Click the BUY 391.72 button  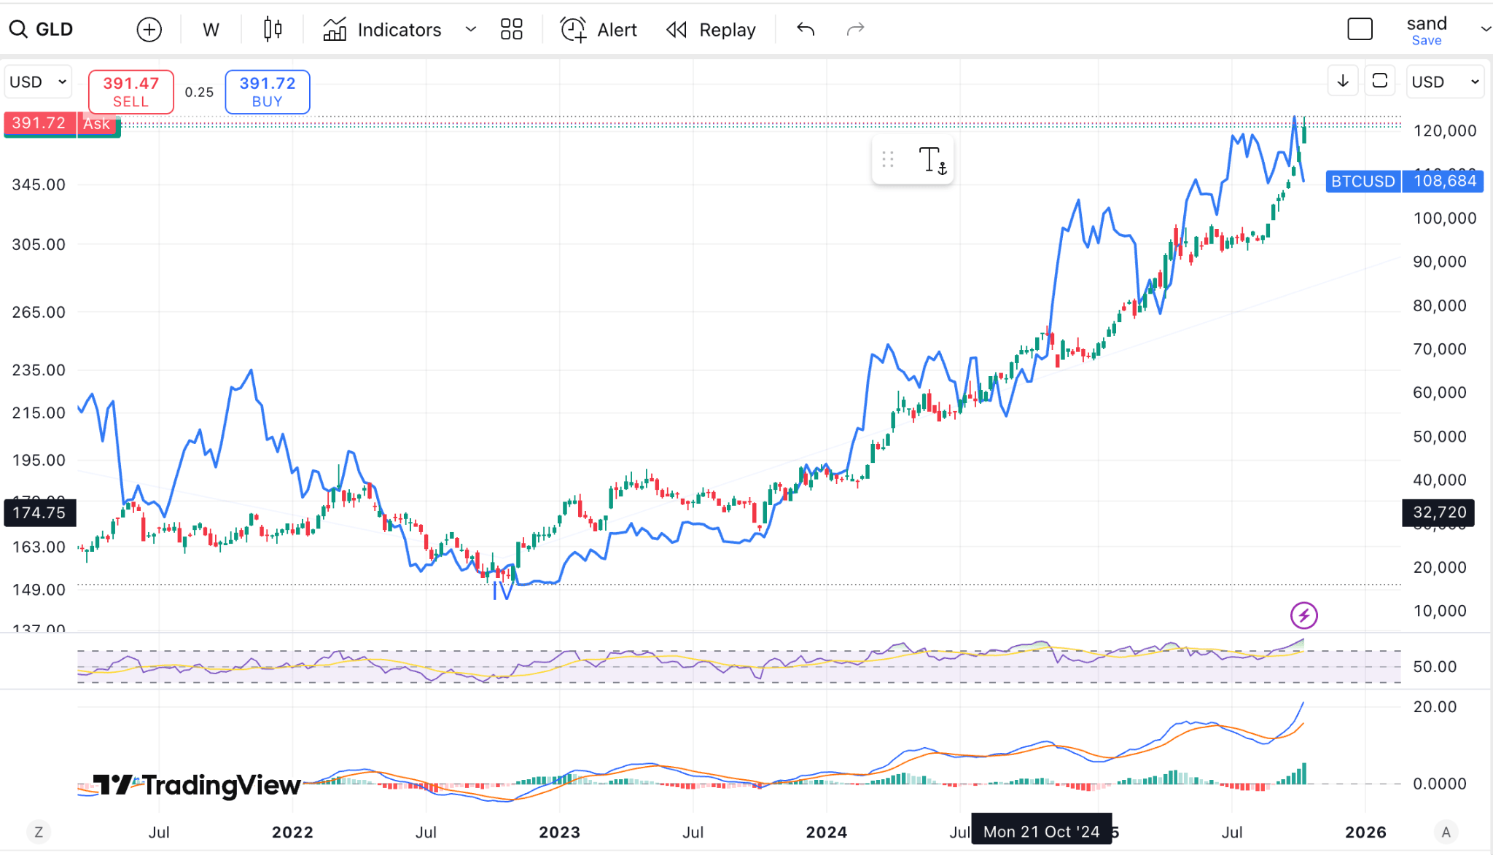(x=267, y=92)
